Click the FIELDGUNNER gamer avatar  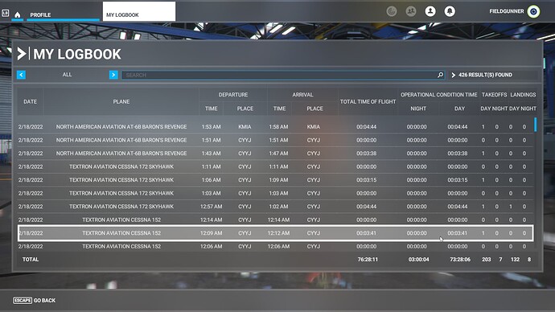pos(533,11)
